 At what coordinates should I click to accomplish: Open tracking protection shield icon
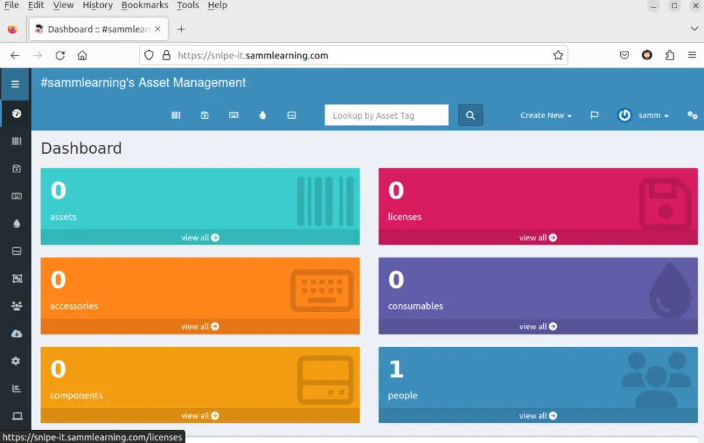pos(149,55)
